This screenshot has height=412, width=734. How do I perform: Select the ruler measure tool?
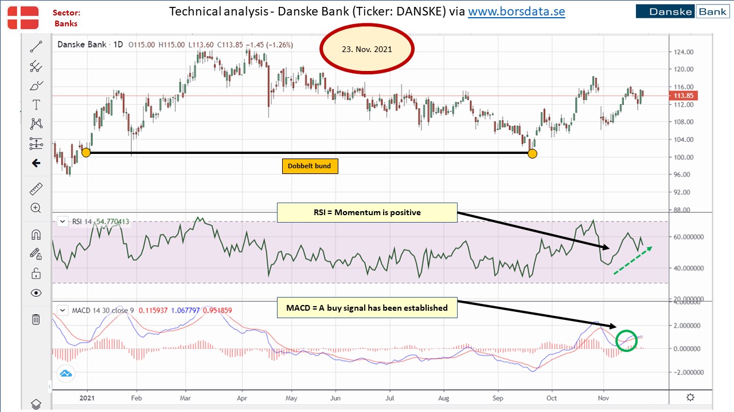point(36,189)
